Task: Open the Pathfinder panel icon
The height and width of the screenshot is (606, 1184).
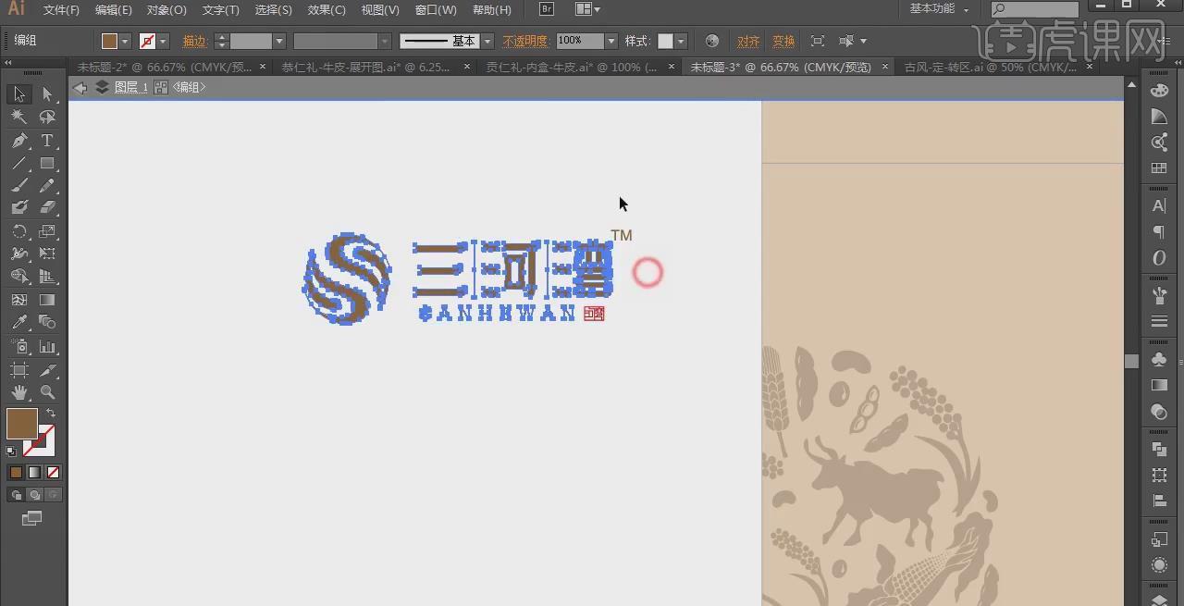Action: [1159, 449]
